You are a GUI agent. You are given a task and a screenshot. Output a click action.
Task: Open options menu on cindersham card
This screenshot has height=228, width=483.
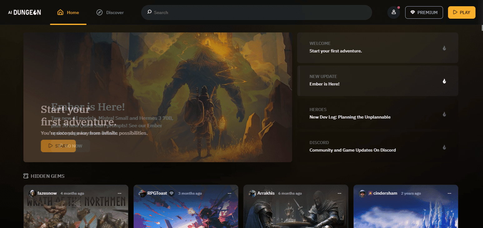(x=450, y=193)
